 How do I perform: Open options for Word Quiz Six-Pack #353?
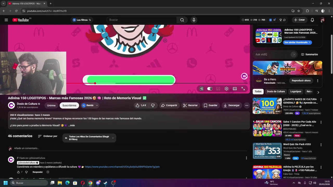point(321,145)
